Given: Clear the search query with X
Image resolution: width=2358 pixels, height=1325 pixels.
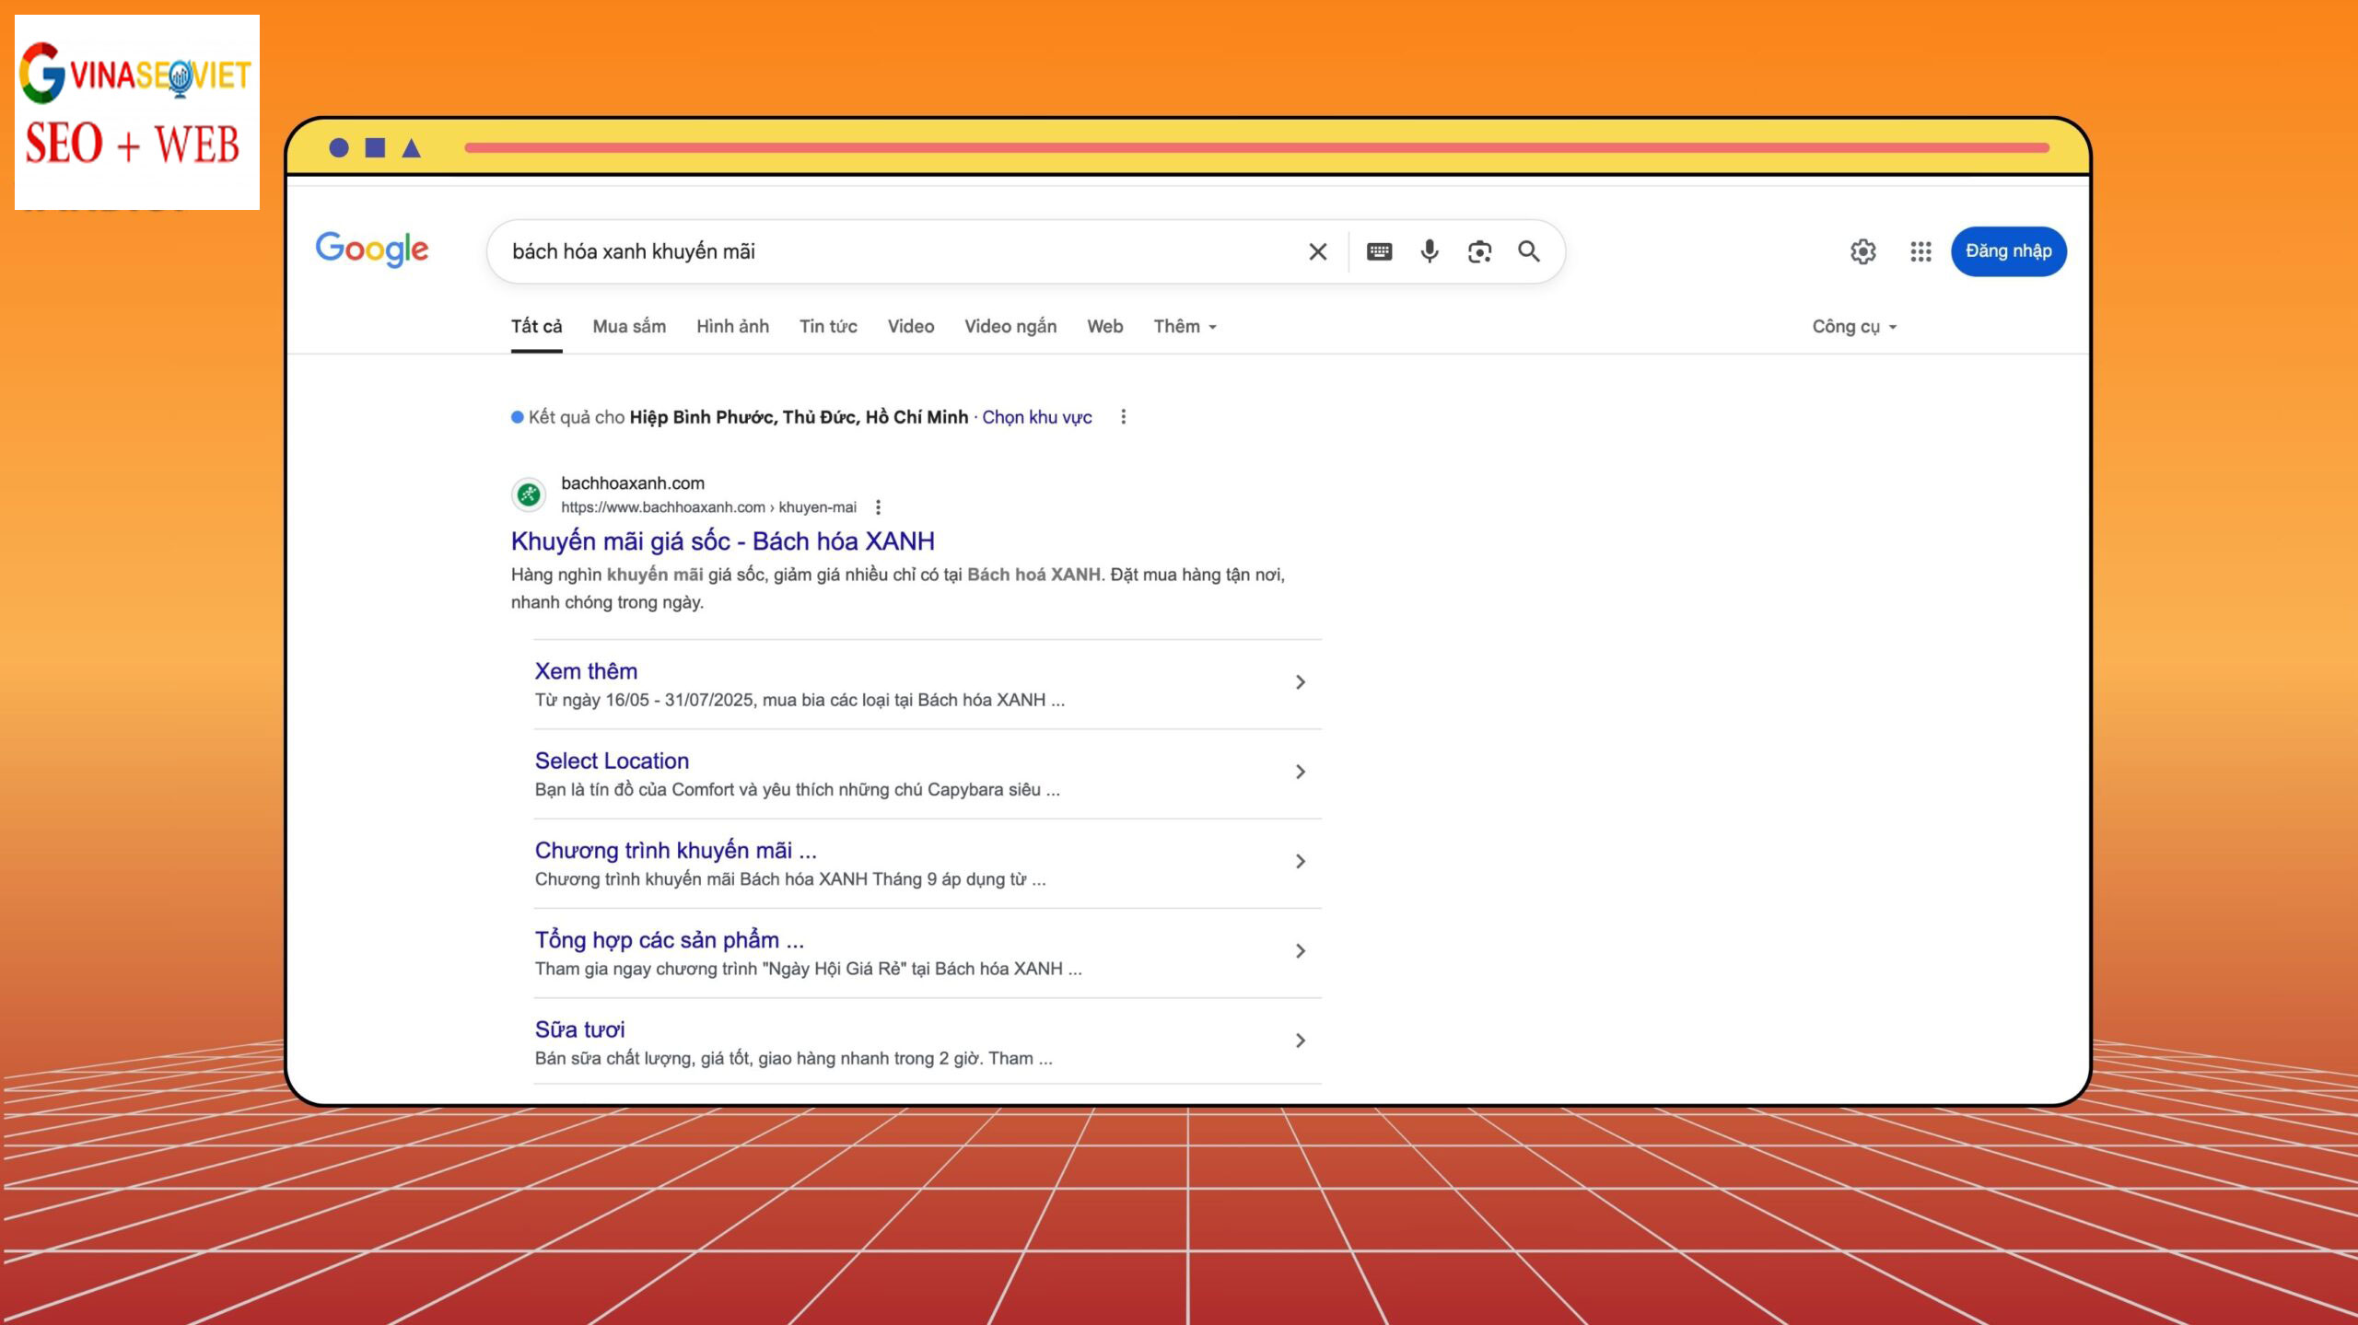Looking at the screenshot, I should pyautogui.click(x=1318, y=251).
